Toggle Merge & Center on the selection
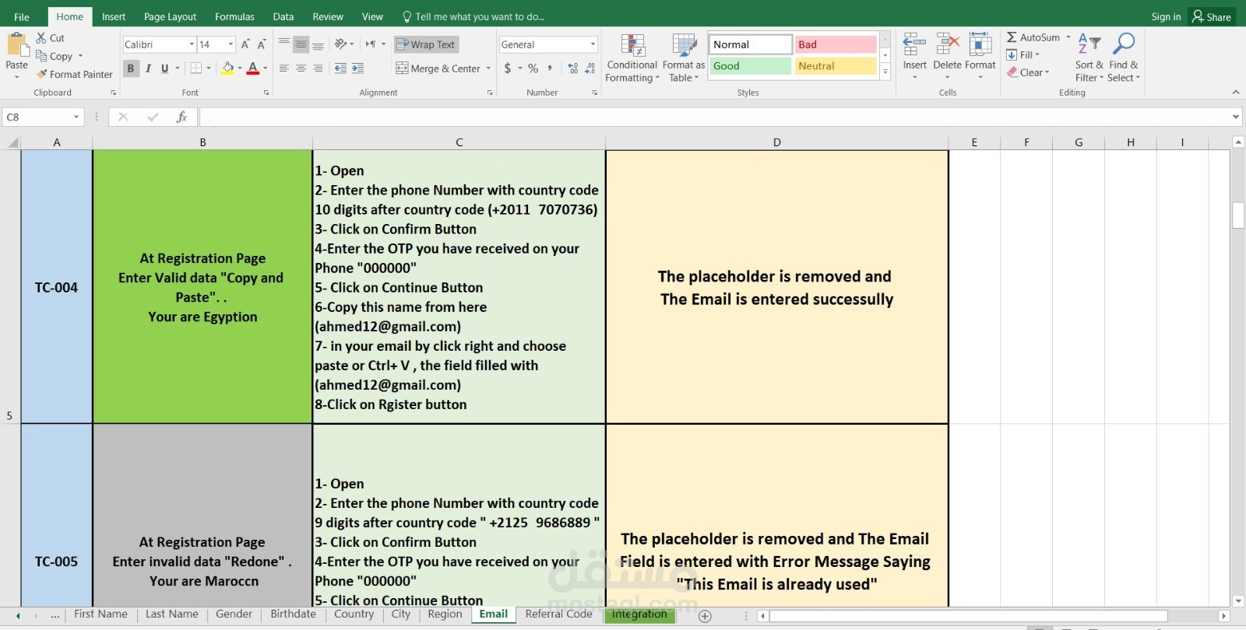1246x630 pixels. click(438, 68)
